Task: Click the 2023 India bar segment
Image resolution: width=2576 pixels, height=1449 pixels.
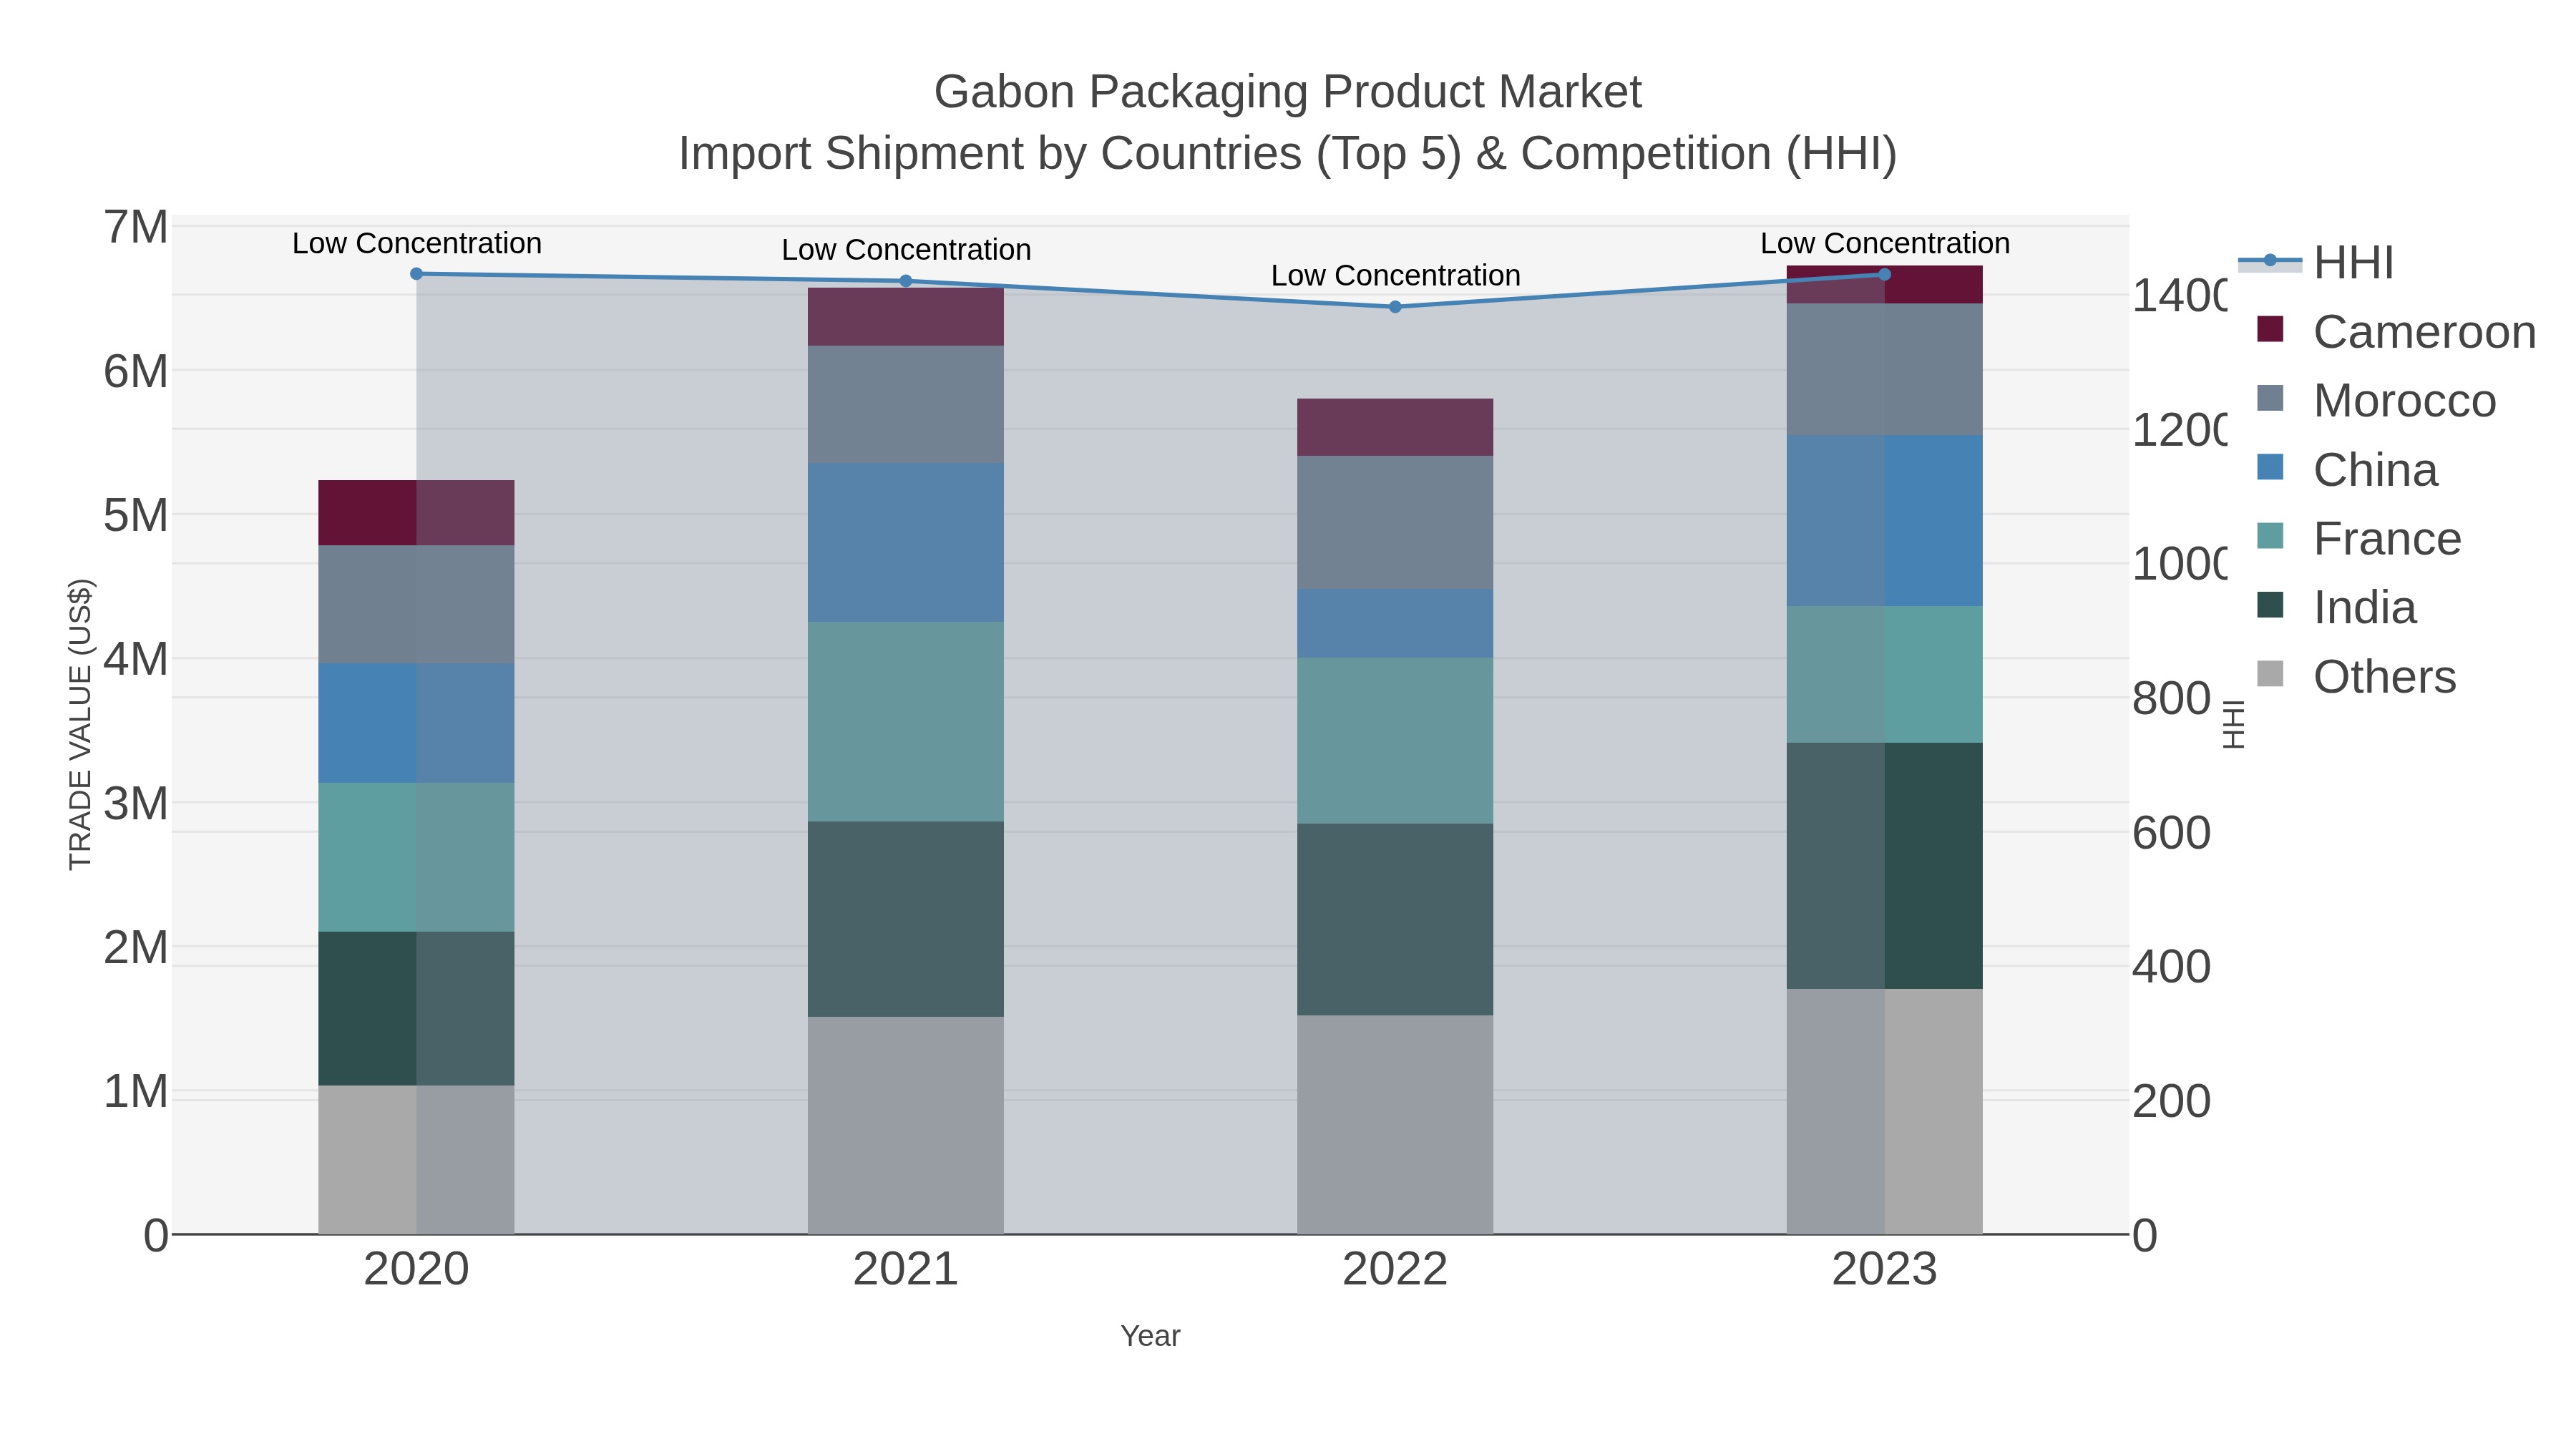Action: pyautogui.click(x=1884, y=866)
